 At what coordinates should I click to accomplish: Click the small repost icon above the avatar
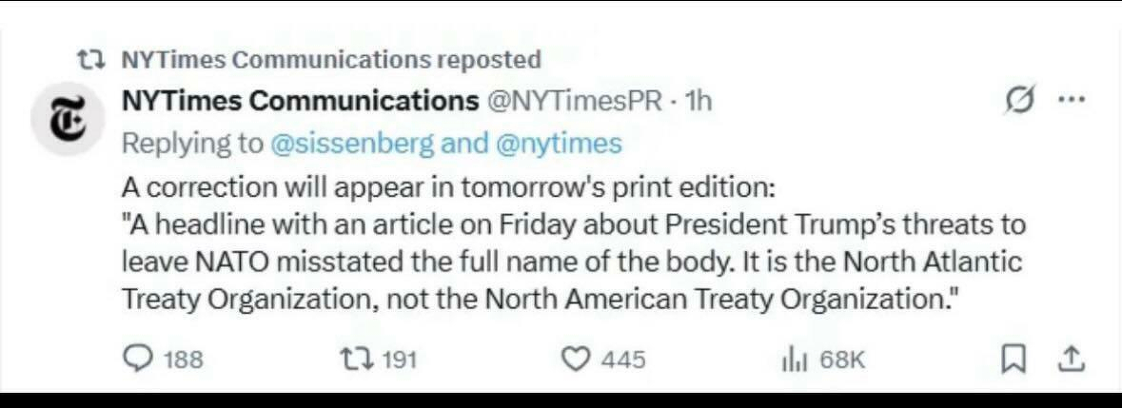pyautogui.click(x=90, y=59)
